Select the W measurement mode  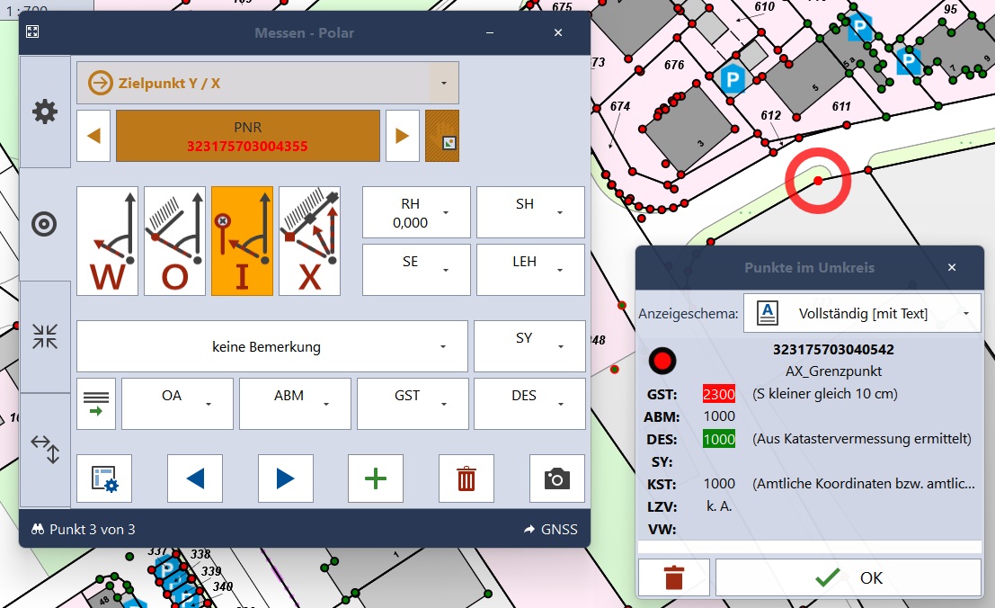(x=108, y=241)
